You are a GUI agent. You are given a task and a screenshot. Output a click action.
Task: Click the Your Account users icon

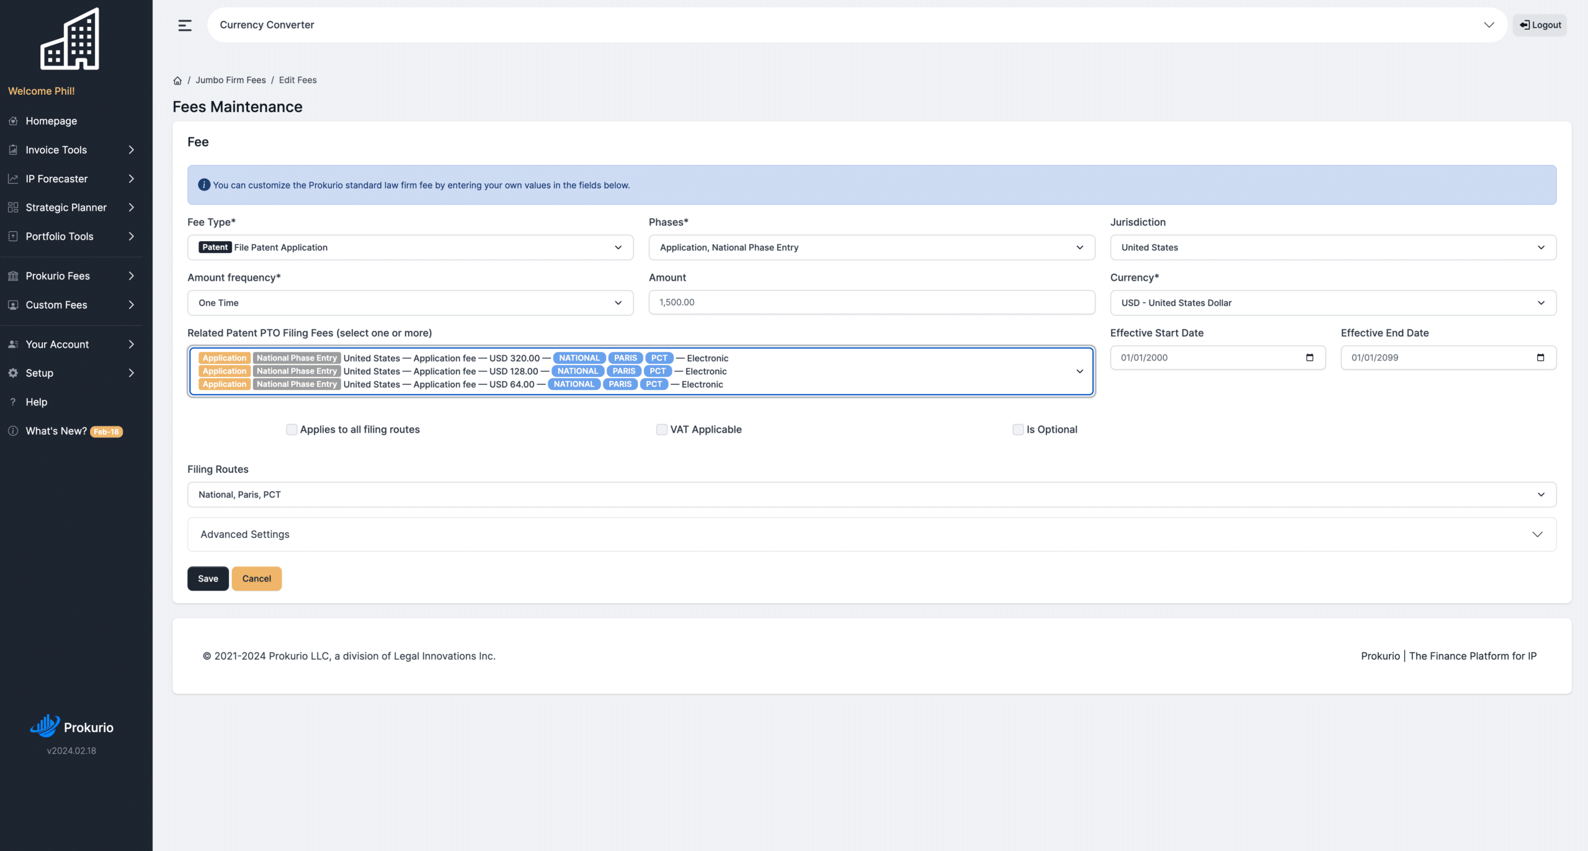(x=13, y=345)
